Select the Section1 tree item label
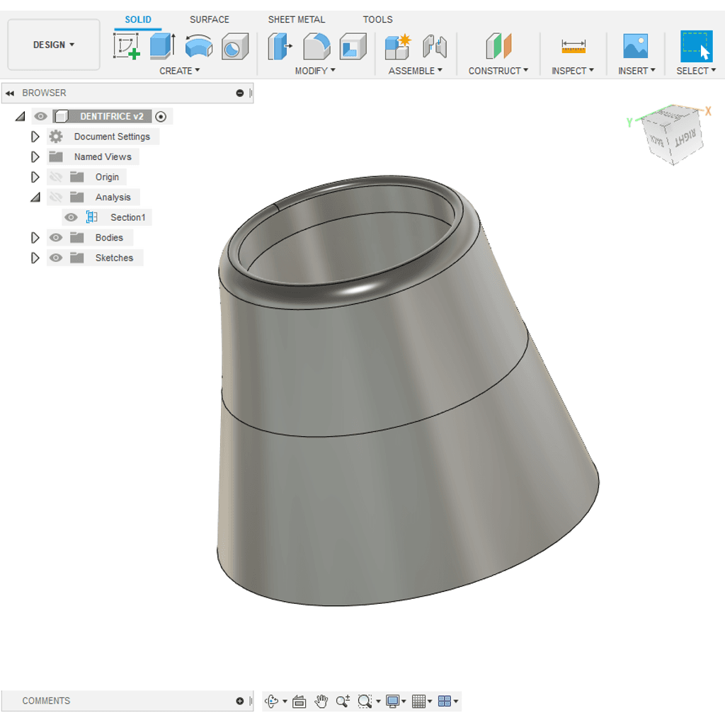The height and width of the screenshot is (725, 725). (127, 217)
